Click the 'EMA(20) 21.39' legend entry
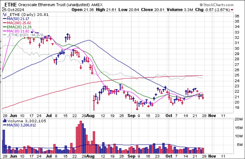This screenshot has height=159, width=245. coord(19,27)
